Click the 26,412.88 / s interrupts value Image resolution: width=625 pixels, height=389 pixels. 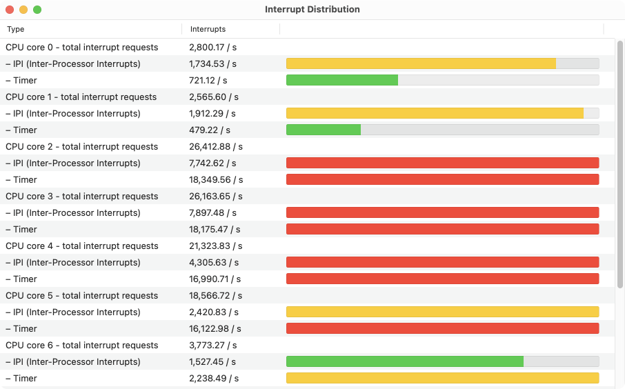coord(216,146)
